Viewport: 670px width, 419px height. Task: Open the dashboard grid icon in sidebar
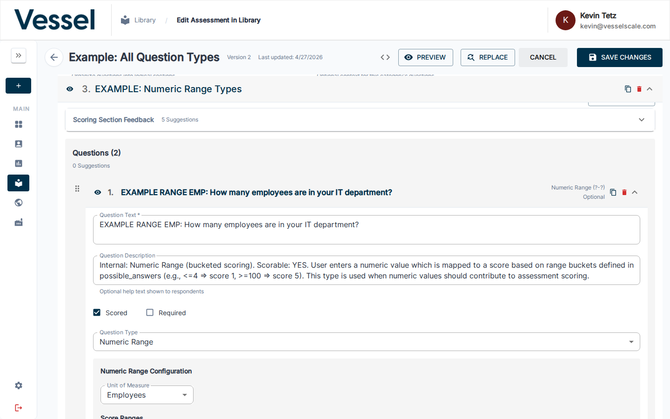pos(19,124)
